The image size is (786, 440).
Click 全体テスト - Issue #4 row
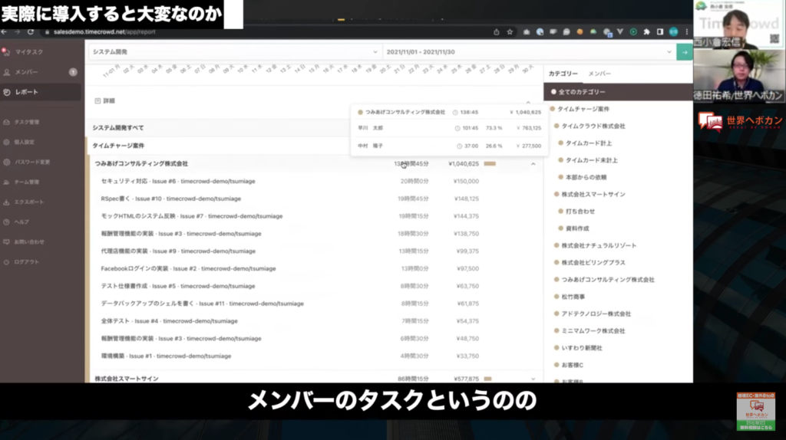[x=315, y=321]
